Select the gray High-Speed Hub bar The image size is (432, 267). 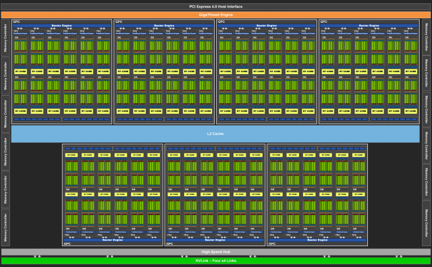pos(216,252)
